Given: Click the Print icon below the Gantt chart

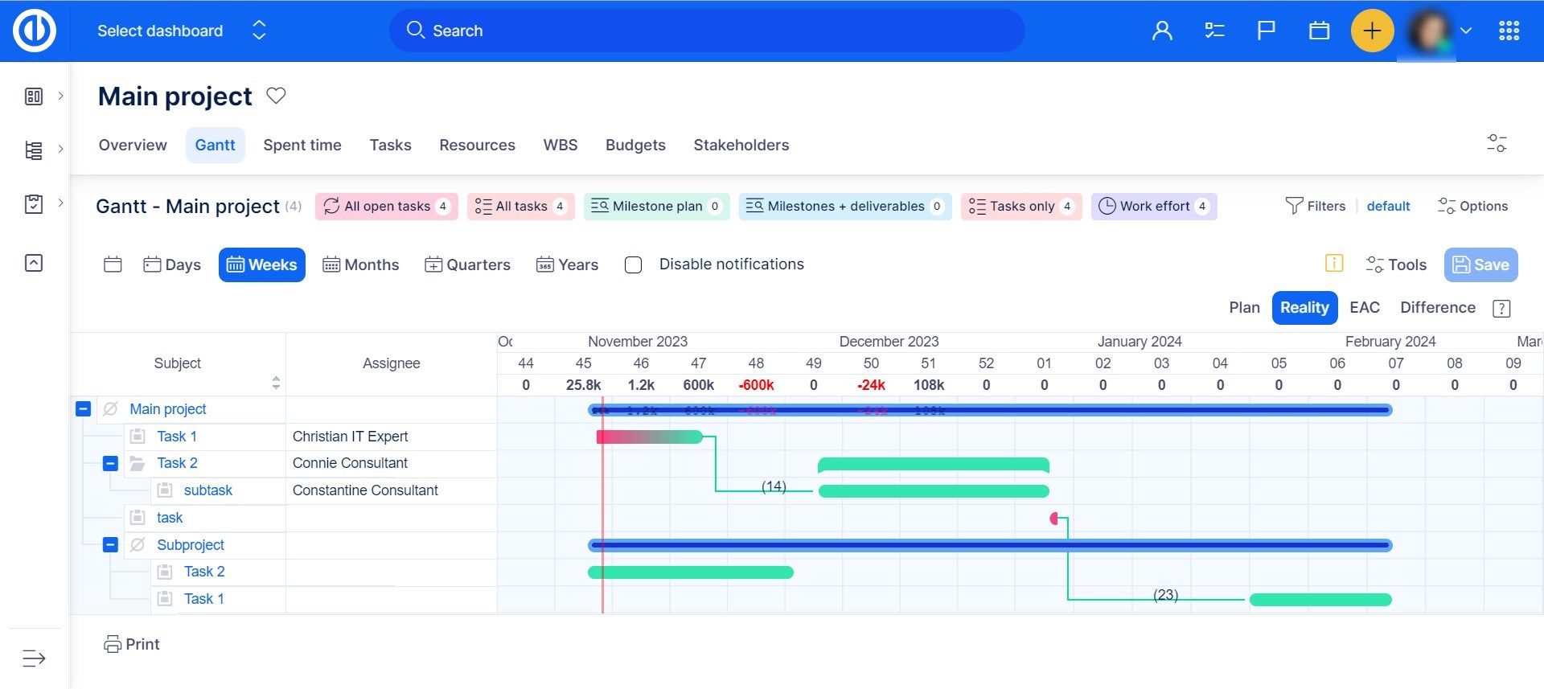Looking at the screenshot, I should [x=113, y=644].
